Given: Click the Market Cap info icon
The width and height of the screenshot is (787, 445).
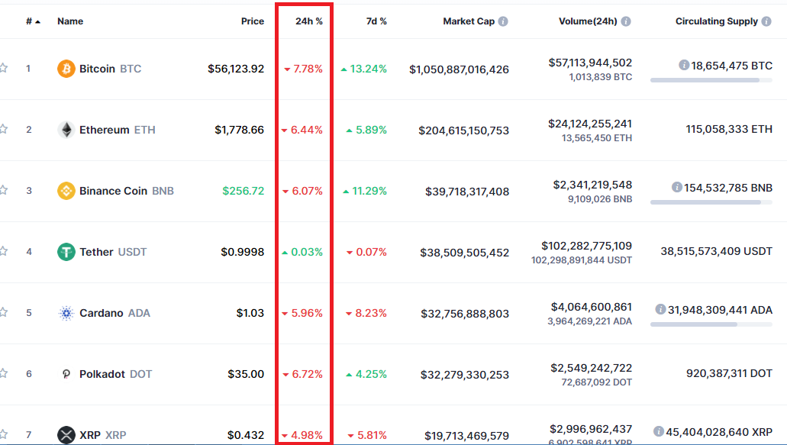Looking at the screenshot, I should pos(503,21).
